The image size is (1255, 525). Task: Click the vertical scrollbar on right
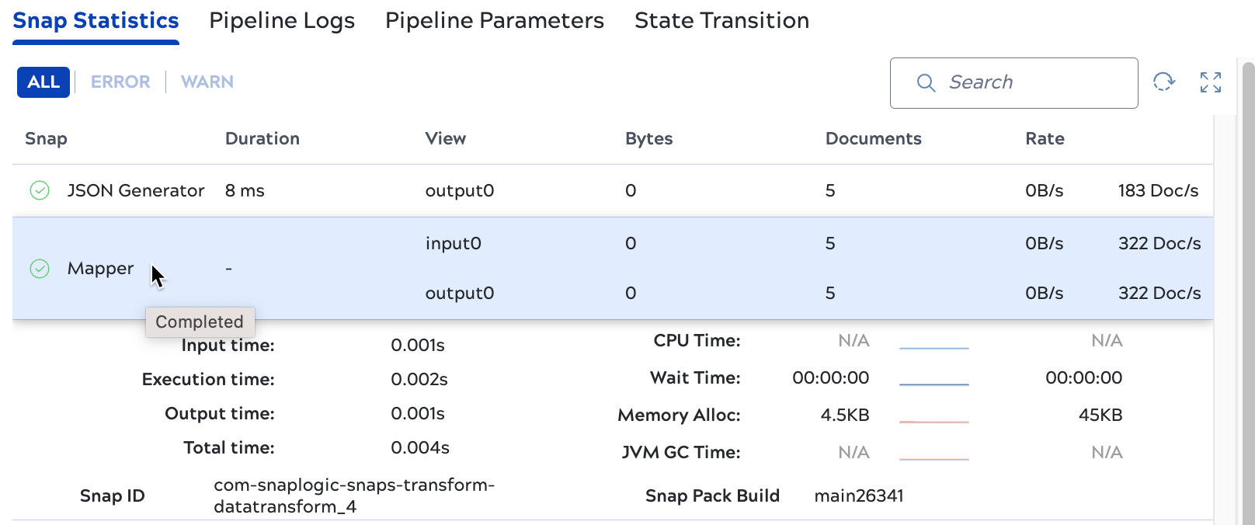click(x=1247, y=295)
